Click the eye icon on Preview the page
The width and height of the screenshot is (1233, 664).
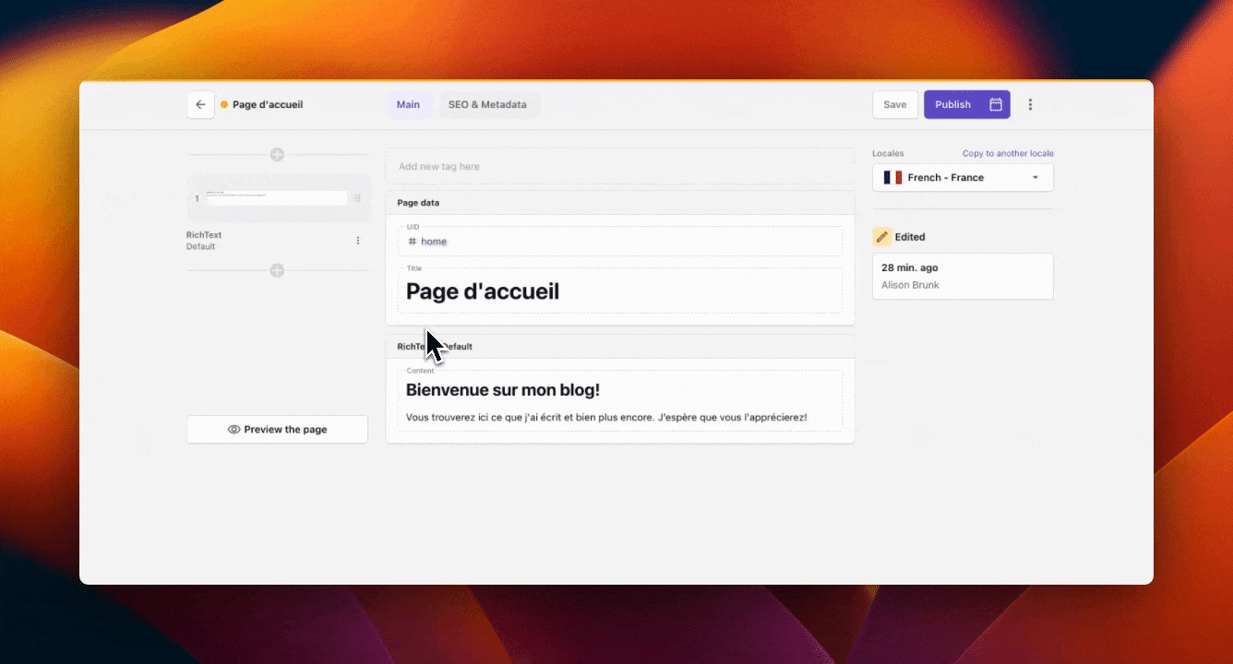point(234,429)
